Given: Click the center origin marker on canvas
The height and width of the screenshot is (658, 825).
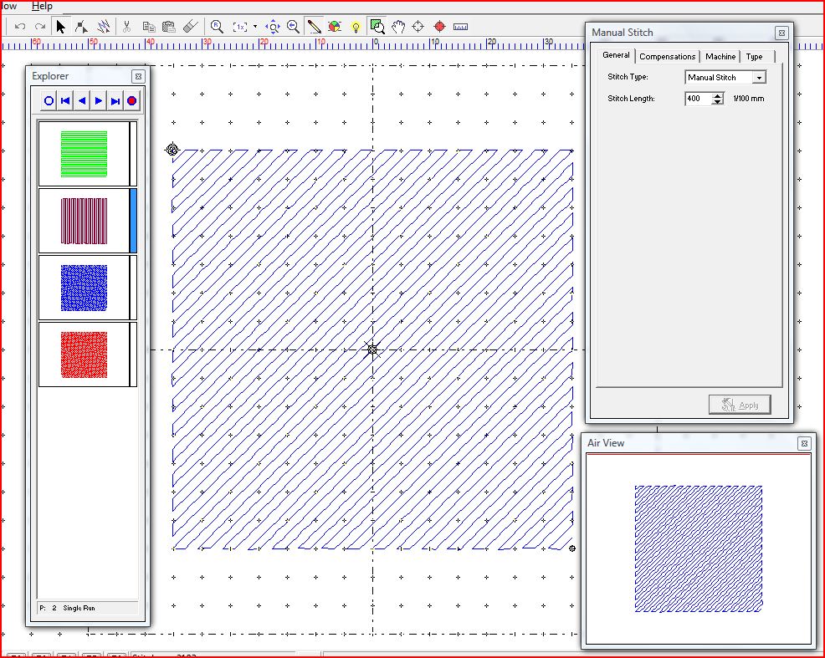Looking at the screenshot, I should pos(372,349).
